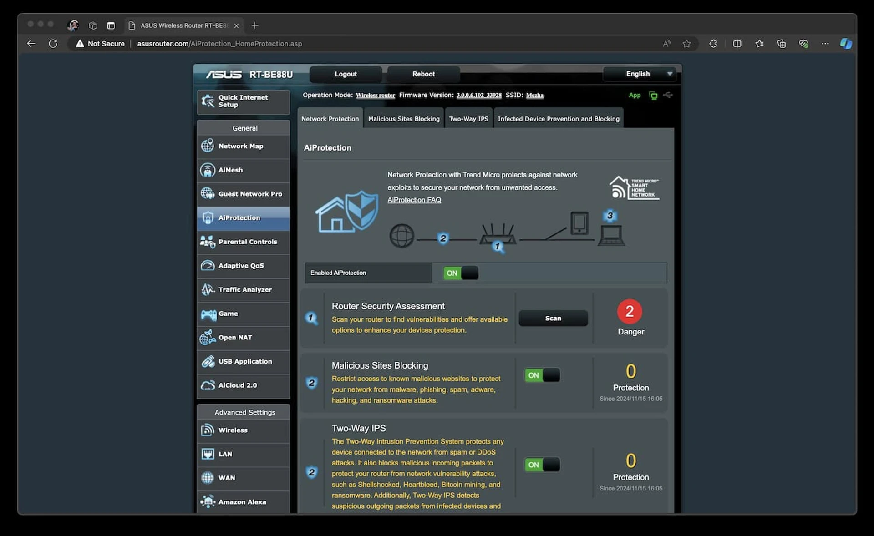Open firmware version 3.0.0.6.102_33928 link
The width and height of the screenshot is (874, 536).
479,95
